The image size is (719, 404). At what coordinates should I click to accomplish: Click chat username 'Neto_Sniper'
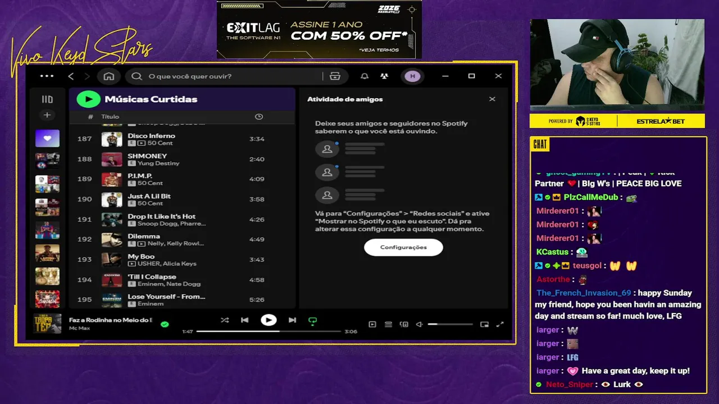pos(570,384)
